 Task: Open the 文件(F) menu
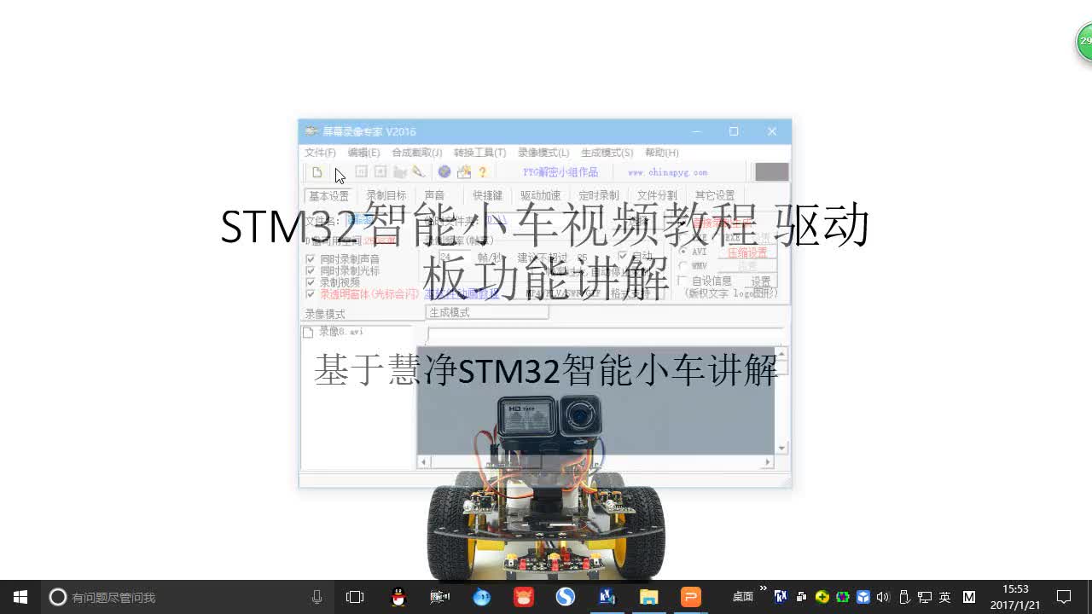(320, 153)
